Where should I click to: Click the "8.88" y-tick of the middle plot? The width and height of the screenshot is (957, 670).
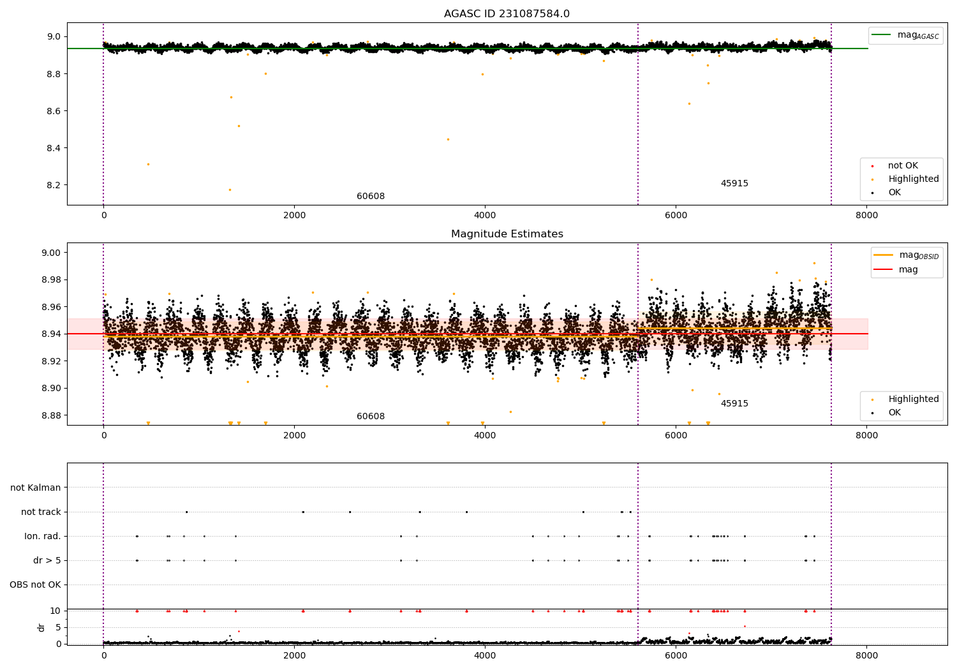pos(52,415)
